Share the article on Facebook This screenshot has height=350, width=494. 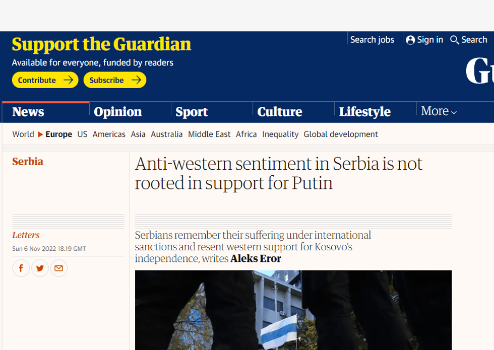(x=21, y=268)
